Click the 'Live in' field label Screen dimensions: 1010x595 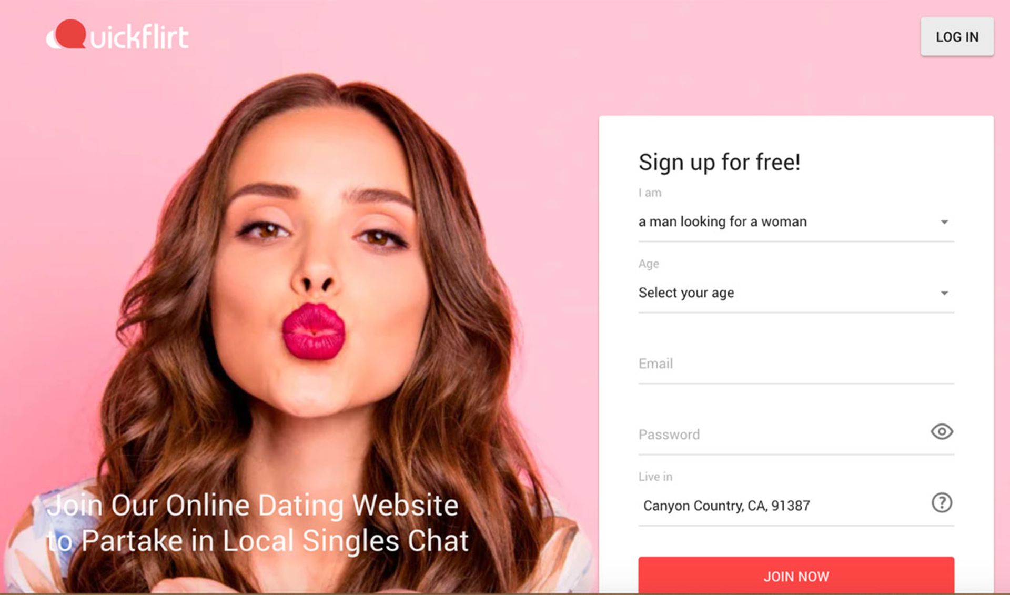tap(655, 477)
